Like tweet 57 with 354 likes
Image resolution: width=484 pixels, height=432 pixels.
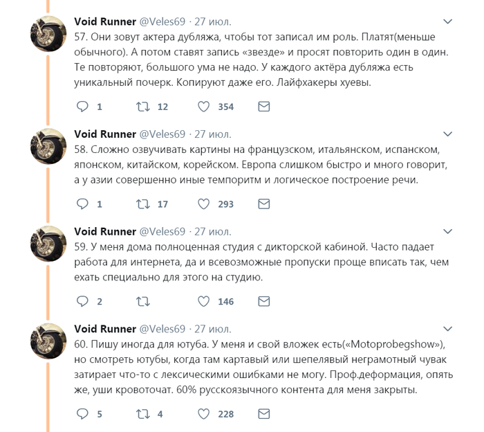[204, 107]
